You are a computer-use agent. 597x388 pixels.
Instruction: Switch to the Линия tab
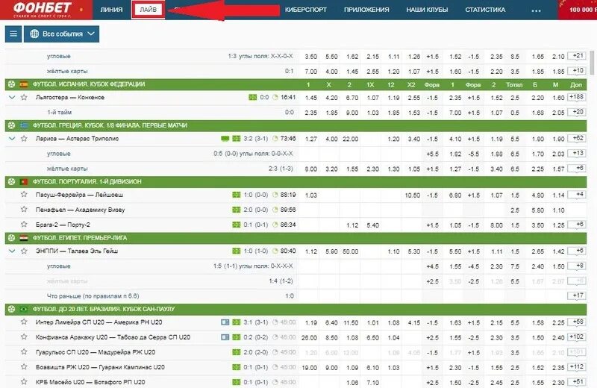coord(111,10)
